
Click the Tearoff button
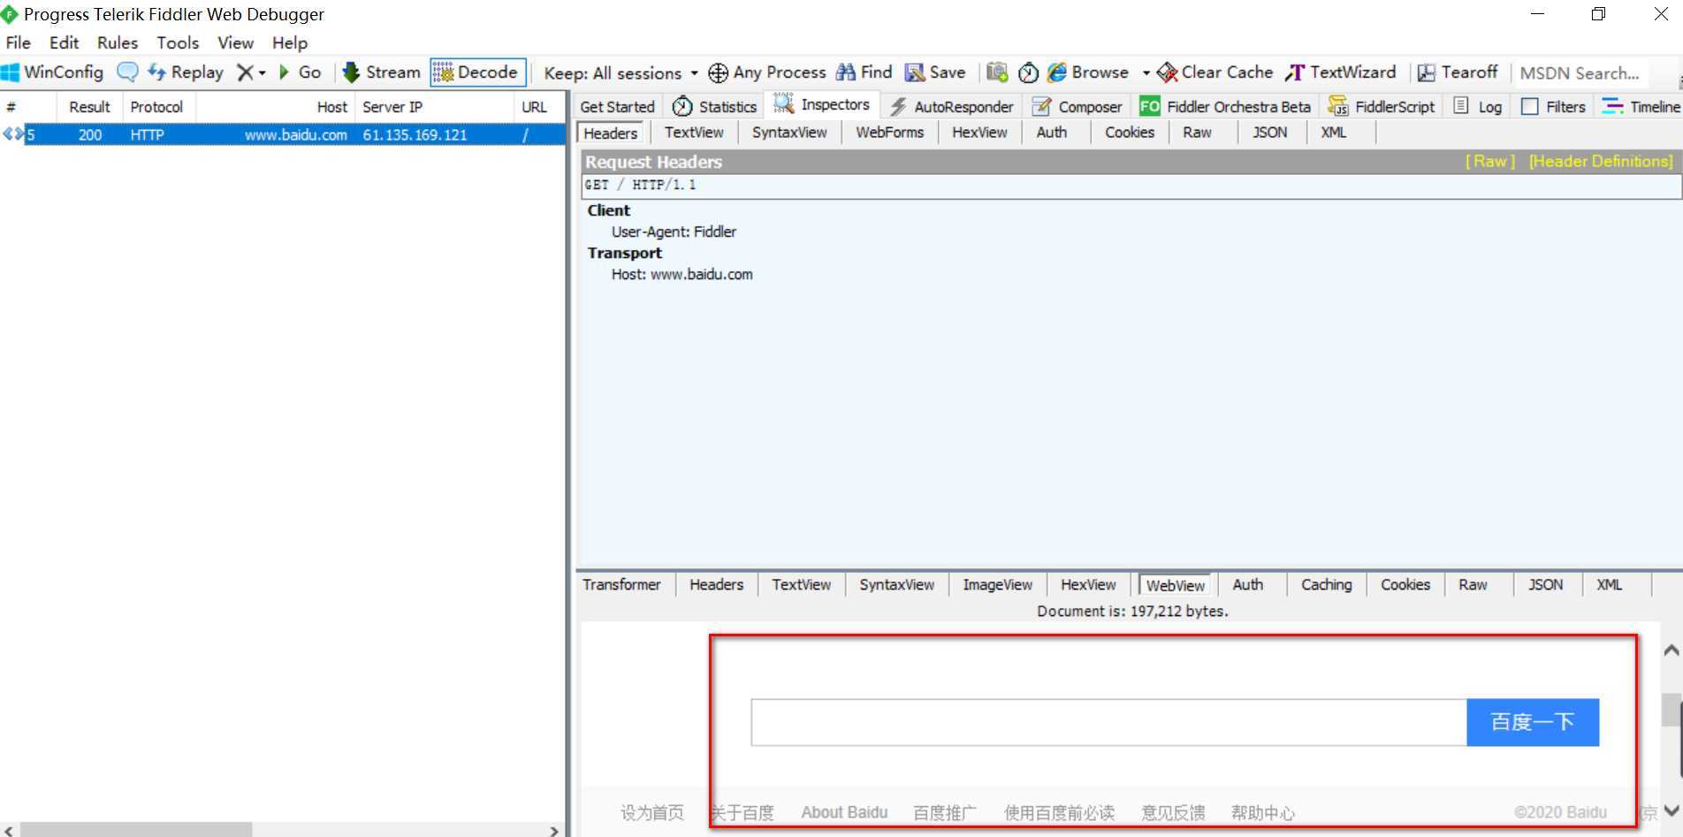pos(1458,72)
